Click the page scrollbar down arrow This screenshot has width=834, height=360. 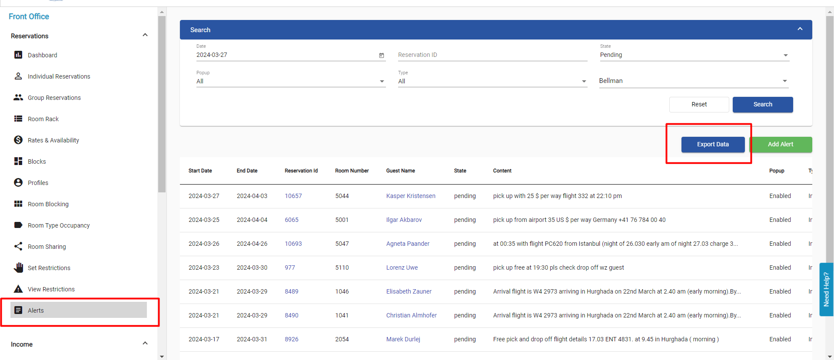coord(830,357)
